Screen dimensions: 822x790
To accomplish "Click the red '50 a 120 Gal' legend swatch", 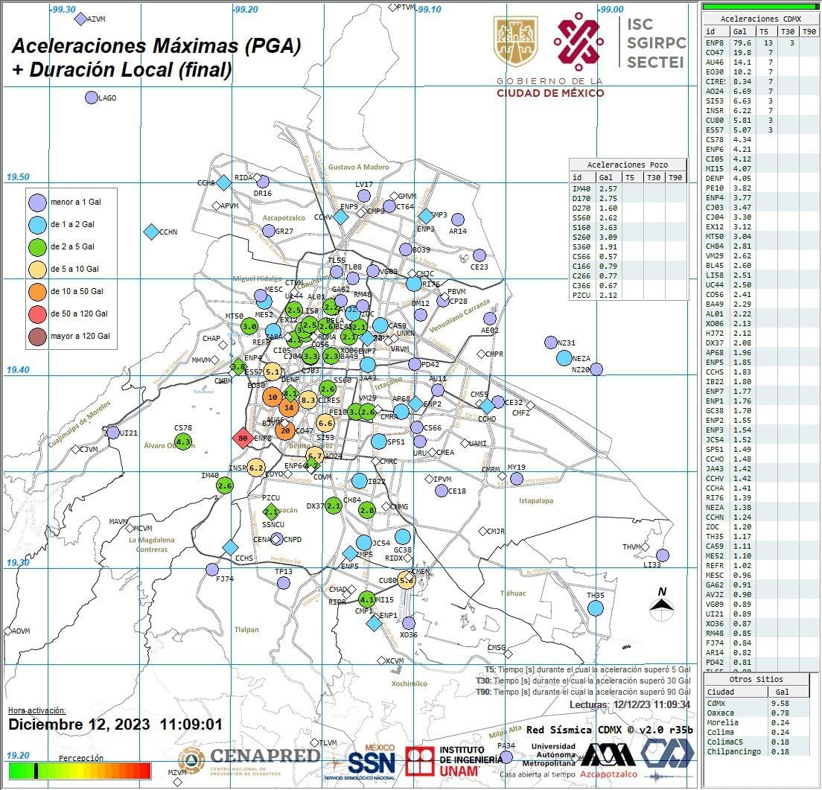I will (x=37, y=313).
